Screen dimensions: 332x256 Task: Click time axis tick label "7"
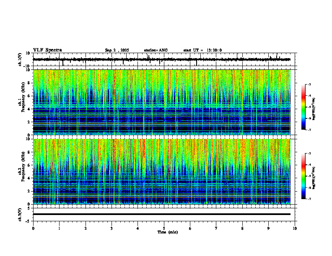pos(216,228)
